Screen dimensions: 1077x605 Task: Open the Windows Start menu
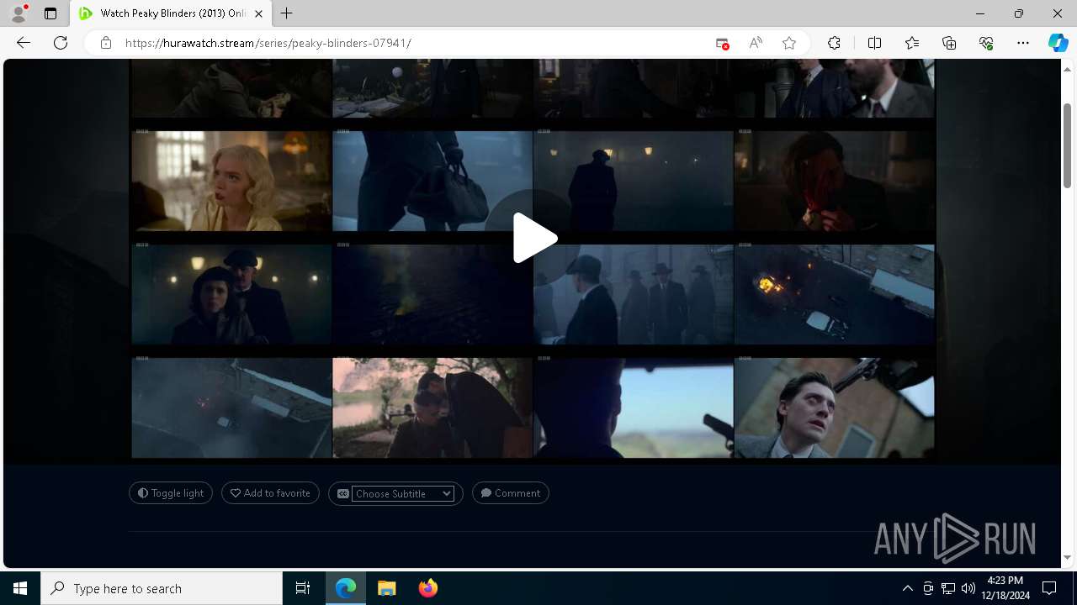pos(20,588)
